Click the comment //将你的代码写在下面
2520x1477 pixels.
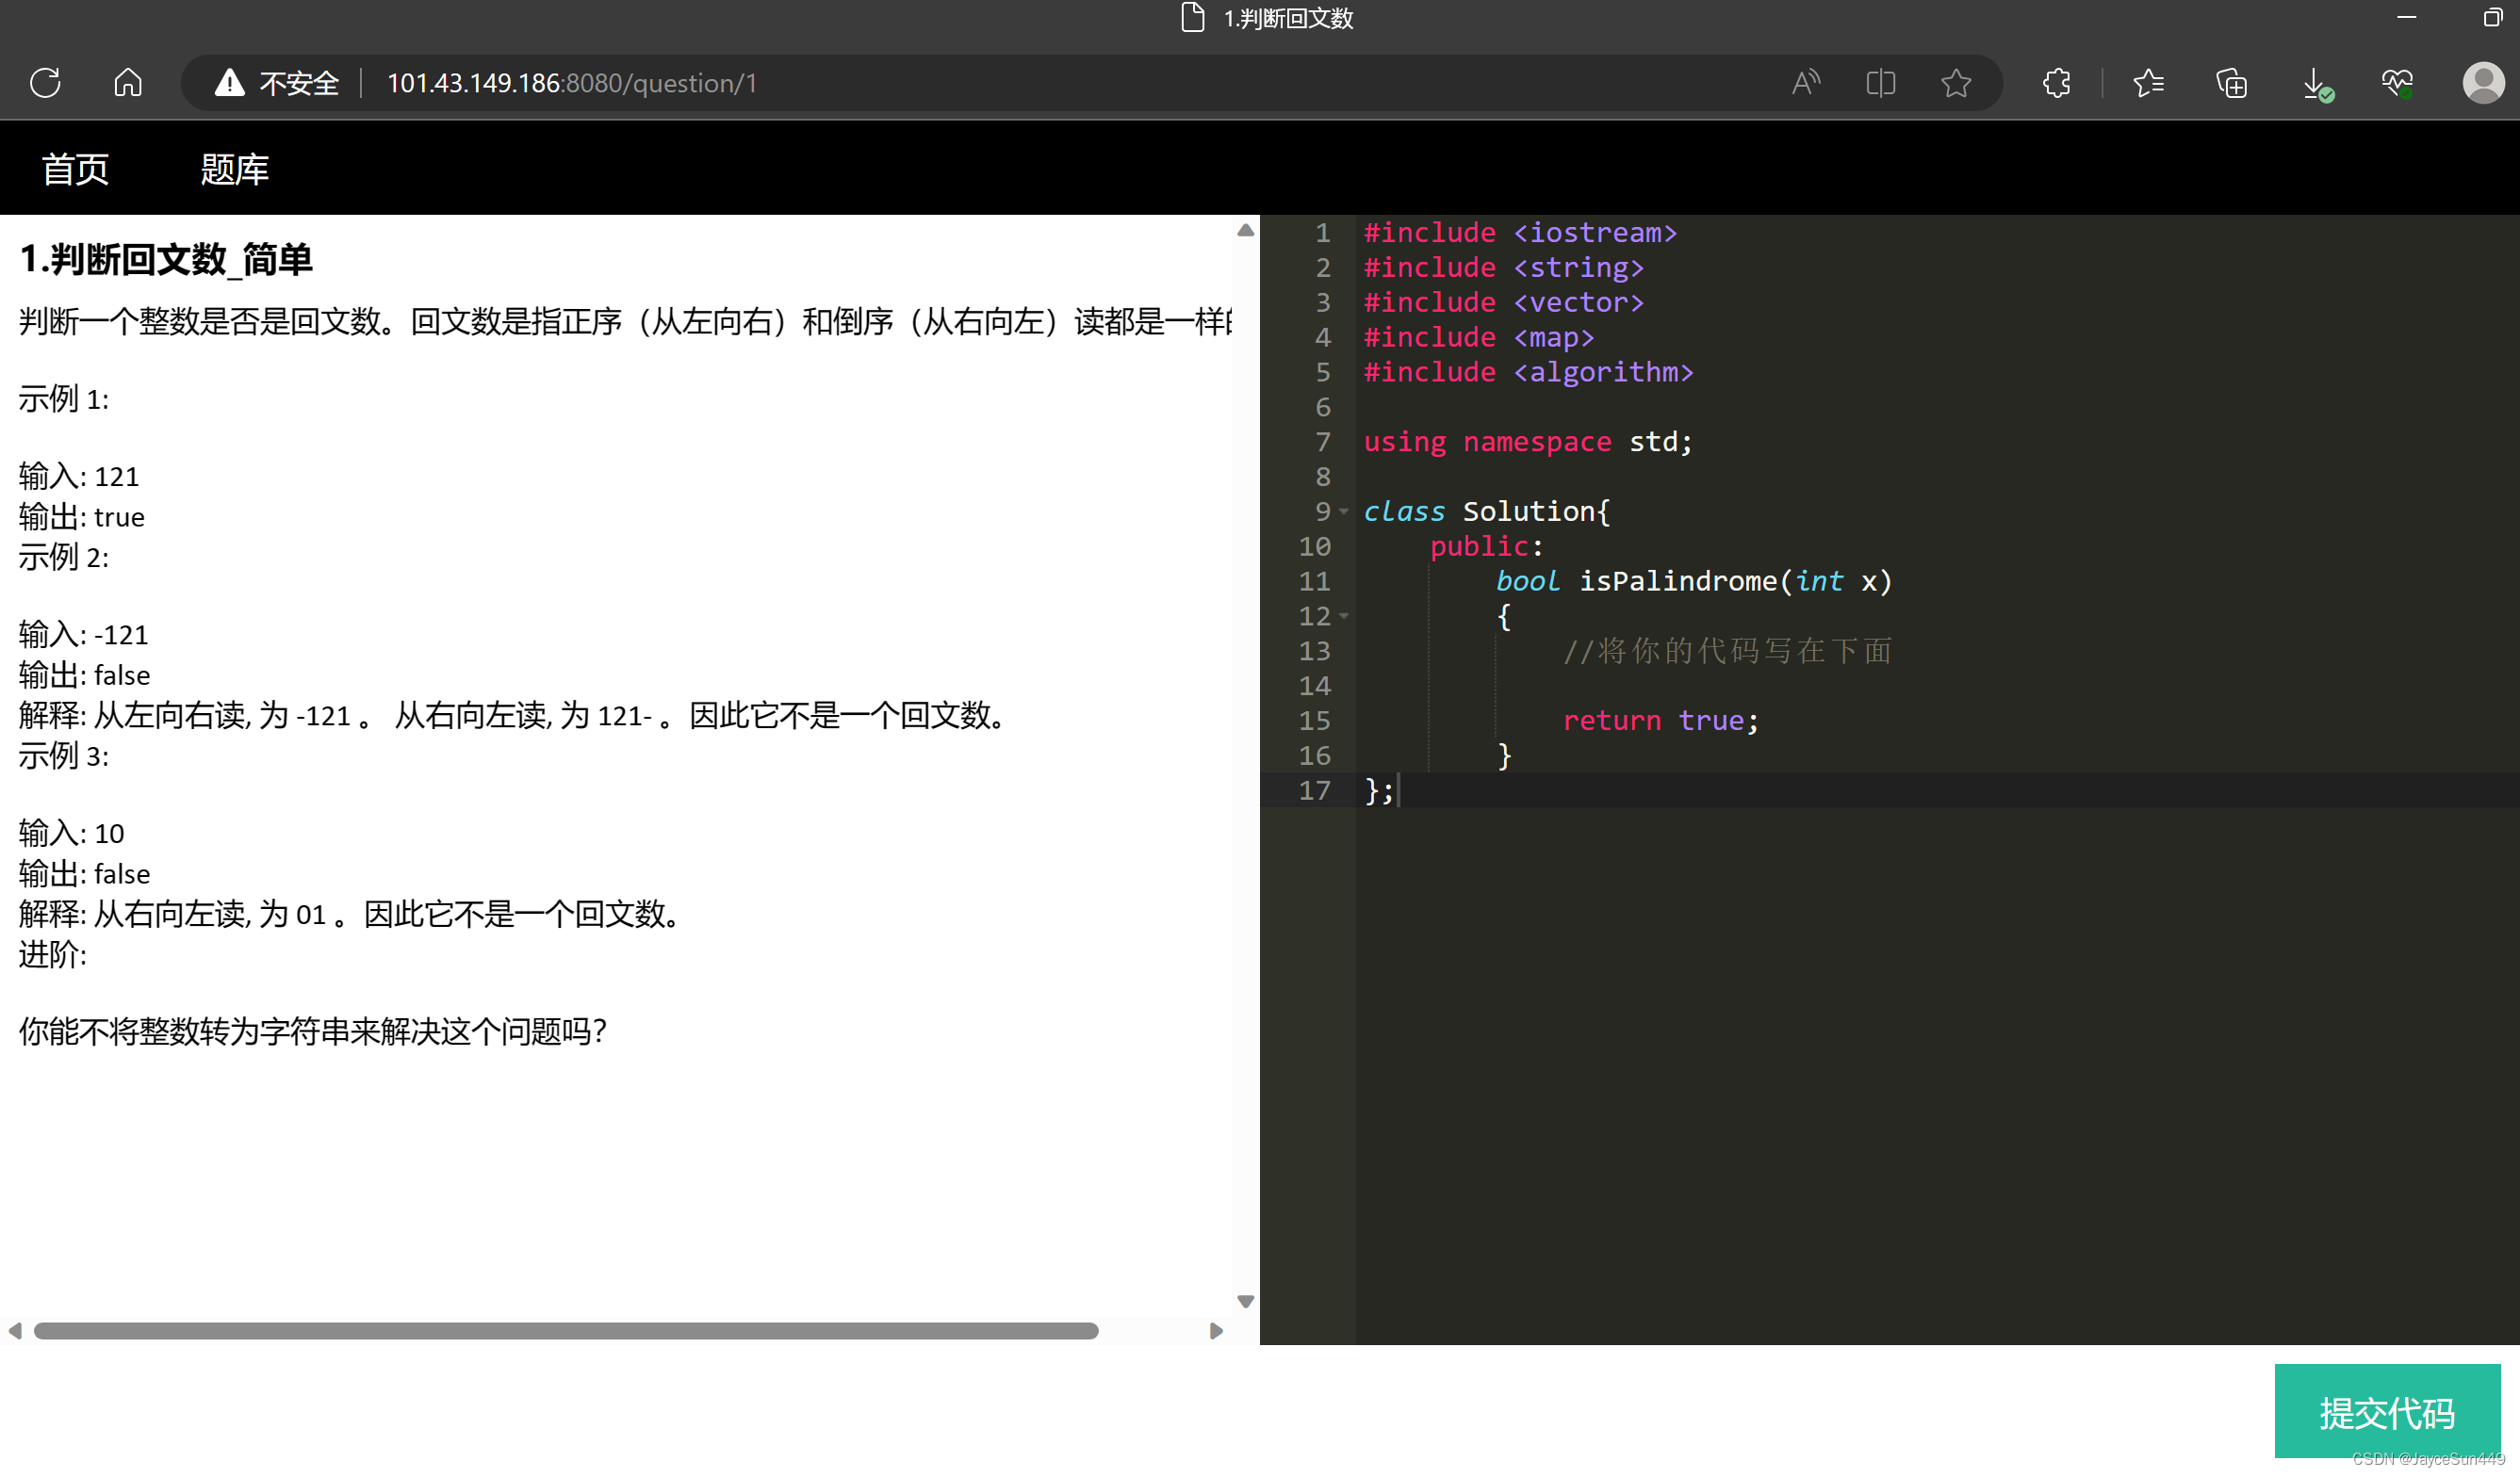[1727, 652]
